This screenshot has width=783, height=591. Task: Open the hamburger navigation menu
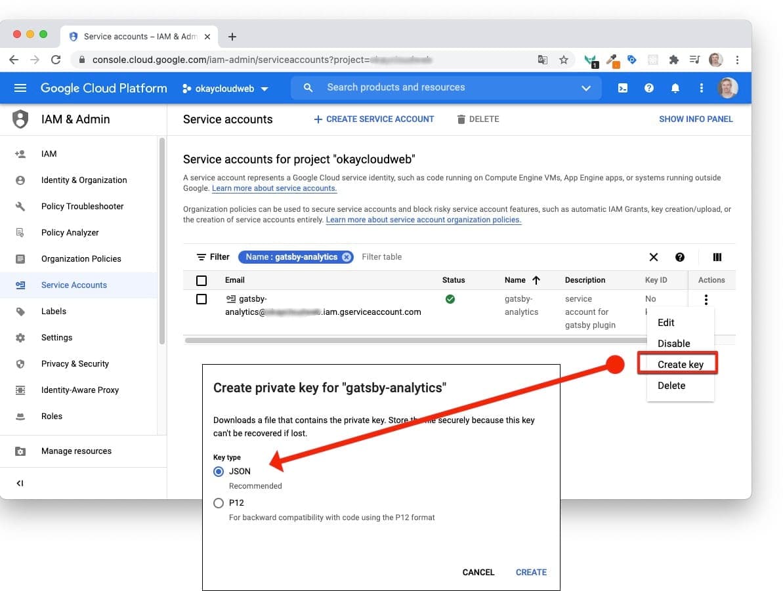tap(20, 89)
